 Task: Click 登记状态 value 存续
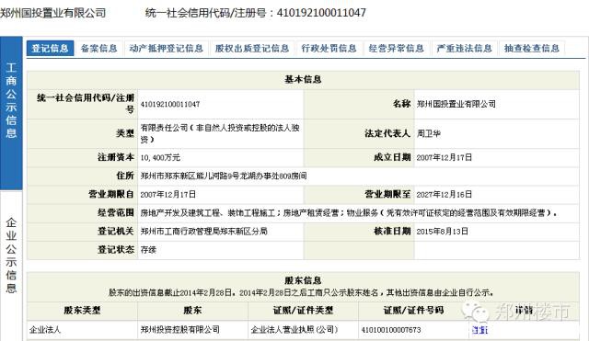148,250
